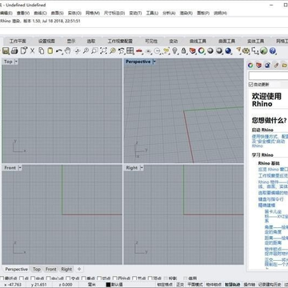Click the black default layer swatch in status bar
288x288 pixels.
(108, 285)
